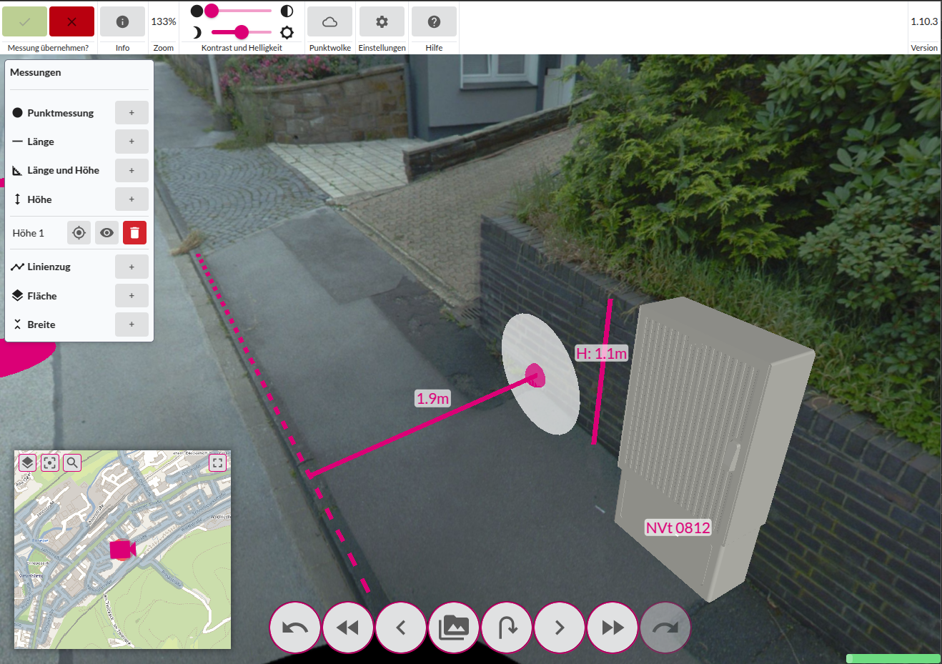The width and height of the screenshot is (942, 664).
Task: Accept the measurement with the green checkmark
Action: click(24, 22)
